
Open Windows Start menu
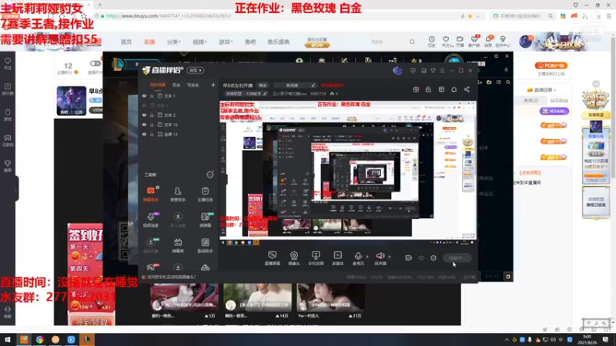(x=8, y=339)
